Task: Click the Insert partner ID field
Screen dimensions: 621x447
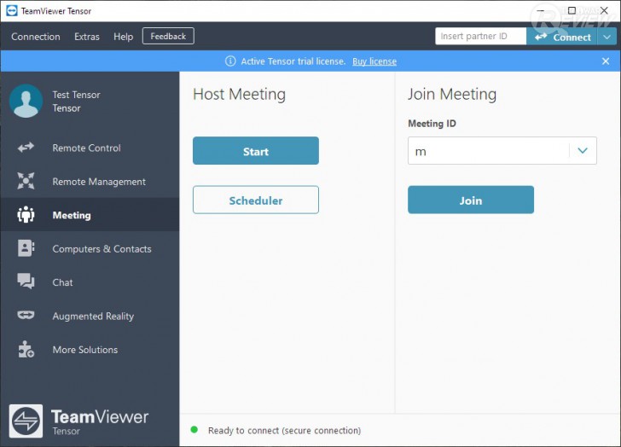Action: [x=481, y=36]
